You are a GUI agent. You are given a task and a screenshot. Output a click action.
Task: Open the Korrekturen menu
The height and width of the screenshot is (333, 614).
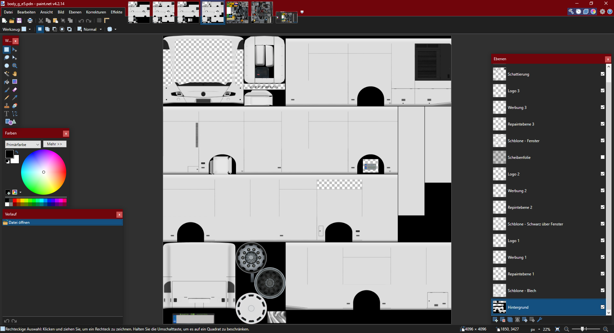tap(96, 12)
